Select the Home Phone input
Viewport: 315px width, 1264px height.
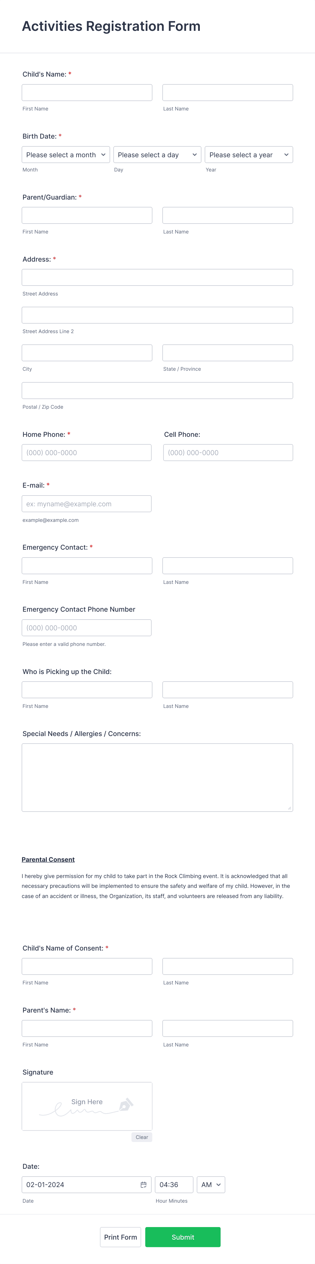pyautogui.click(x=87, y=452)
